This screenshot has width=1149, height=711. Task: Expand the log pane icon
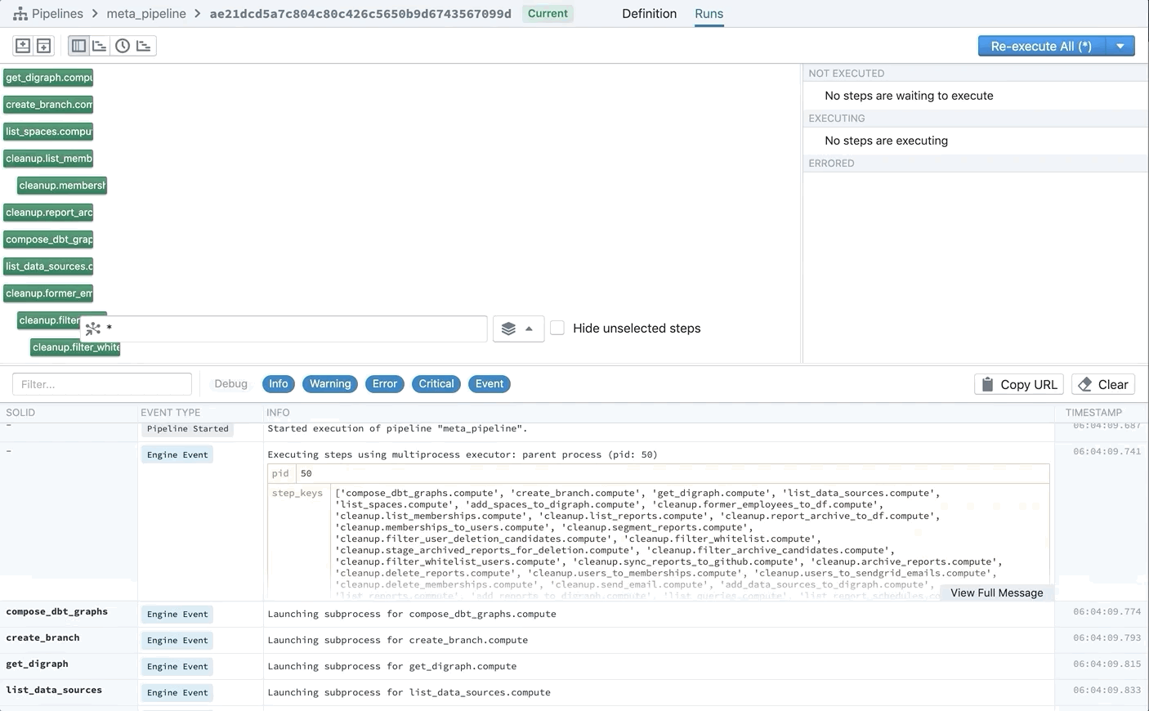click(43, 46)
